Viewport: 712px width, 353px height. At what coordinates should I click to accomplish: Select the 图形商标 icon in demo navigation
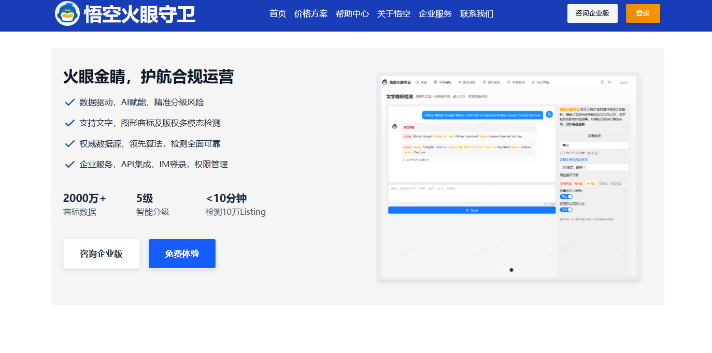[x=459, y=82]
